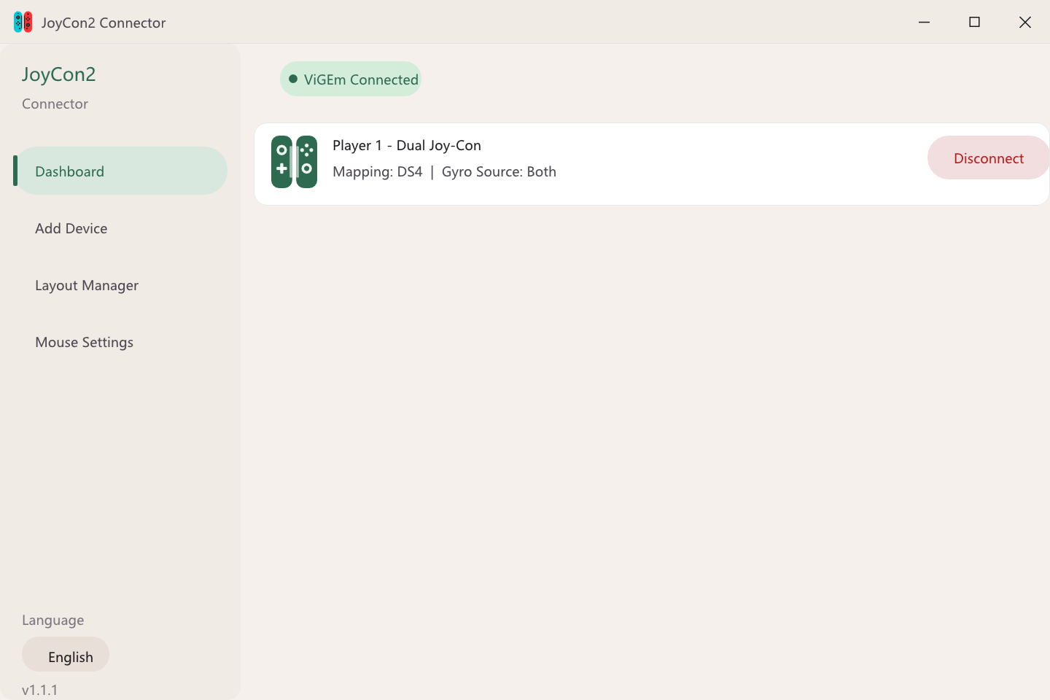
Task: Click the Dual Joy-Con controller icon
Action: click(x=294, y=162)
